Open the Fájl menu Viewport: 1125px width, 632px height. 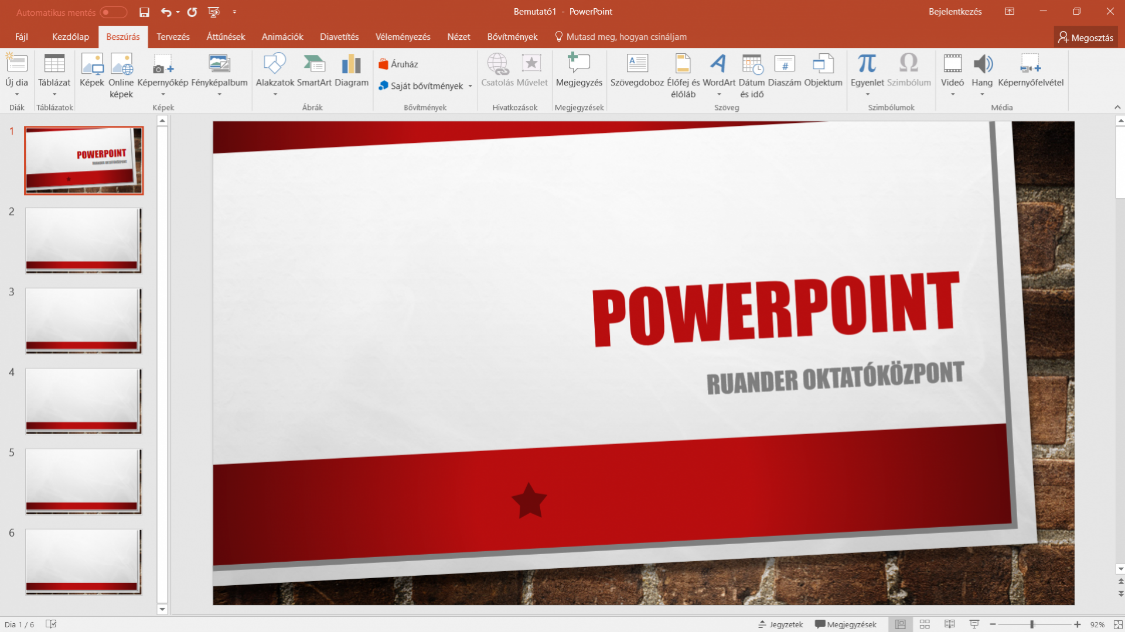point(22,37)
